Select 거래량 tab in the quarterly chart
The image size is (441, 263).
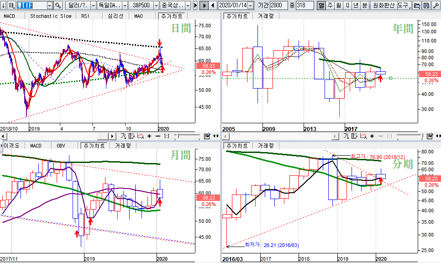click(x=266, y=145)
